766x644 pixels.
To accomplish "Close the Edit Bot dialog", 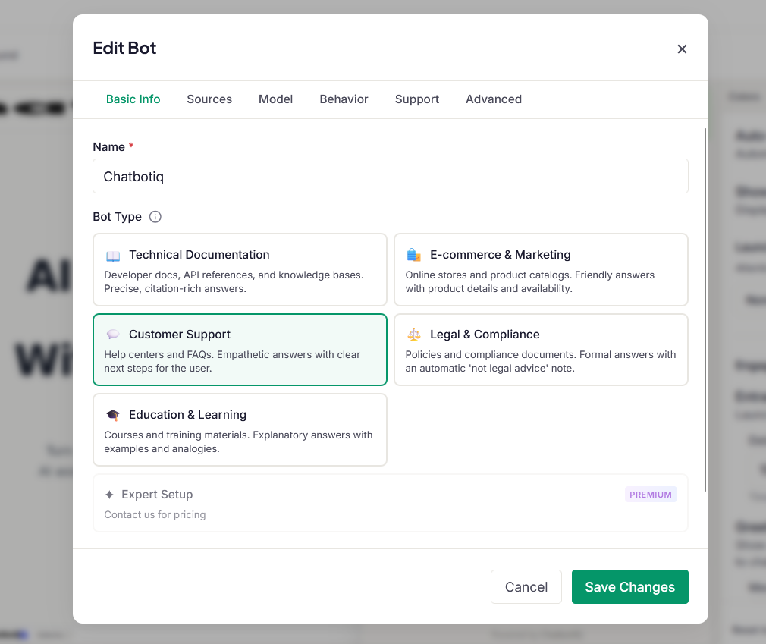I will click(x=682, y=49).
